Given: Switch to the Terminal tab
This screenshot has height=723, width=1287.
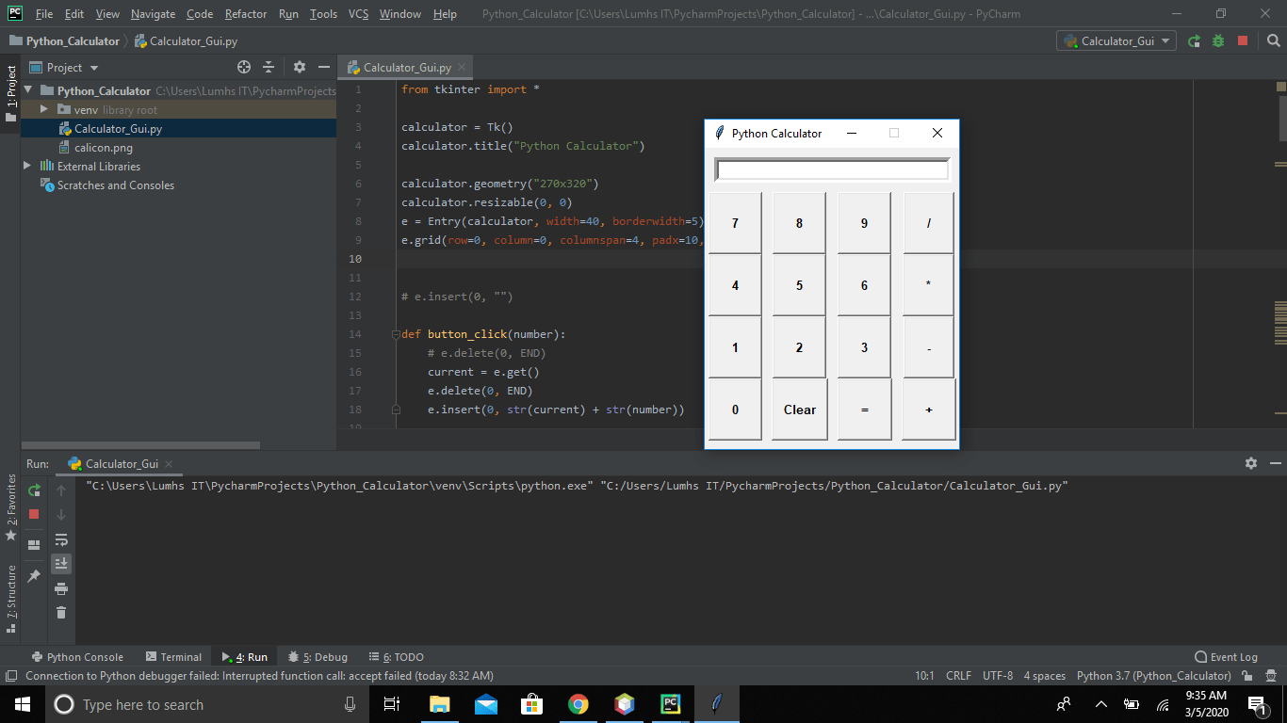Looking at the screenshot, I should click(x=181, y=656).
